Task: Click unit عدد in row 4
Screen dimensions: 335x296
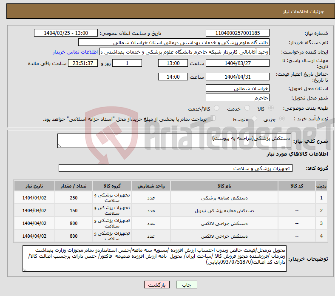Action: [151, 236]
